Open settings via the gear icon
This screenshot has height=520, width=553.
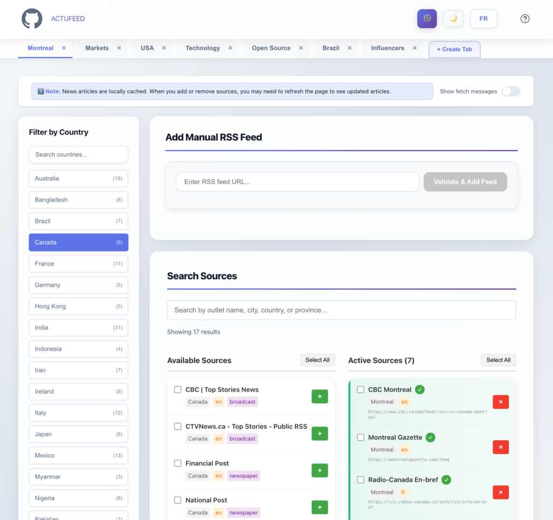427,18
